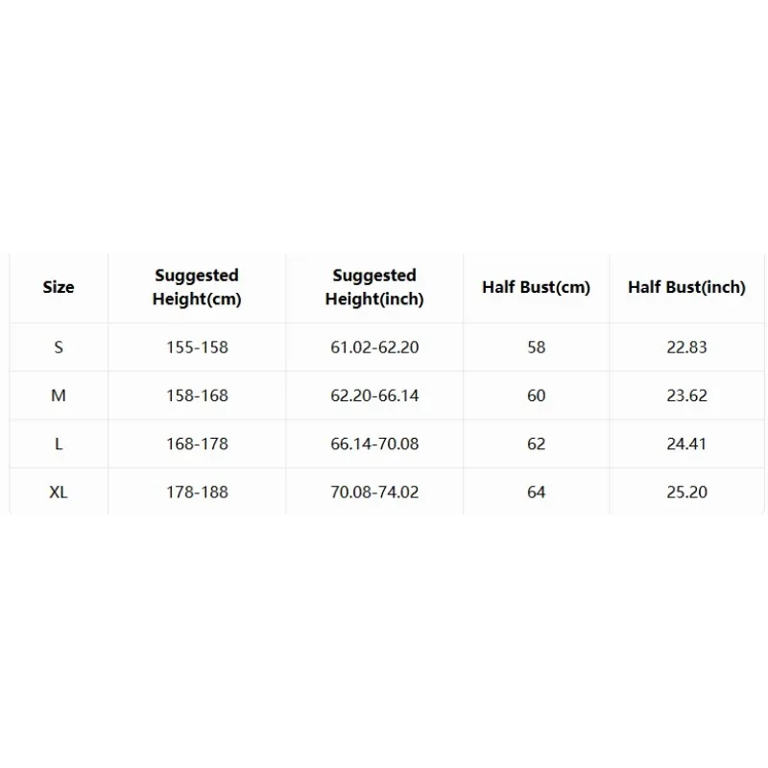Click the Size column header
This screenshot has width=768, height=768.
pyautogui.click(x=59, y=287)
